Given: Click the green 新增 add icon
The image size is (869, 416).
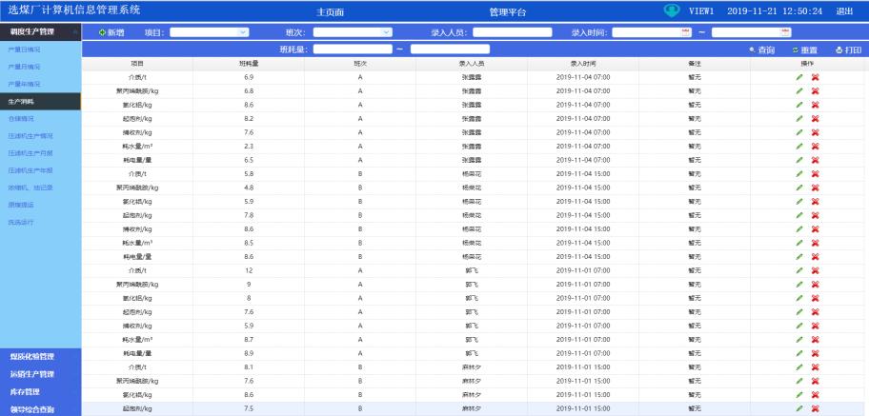Looking at the screenshot, I should pyautogui.click(x=103, y=32).
